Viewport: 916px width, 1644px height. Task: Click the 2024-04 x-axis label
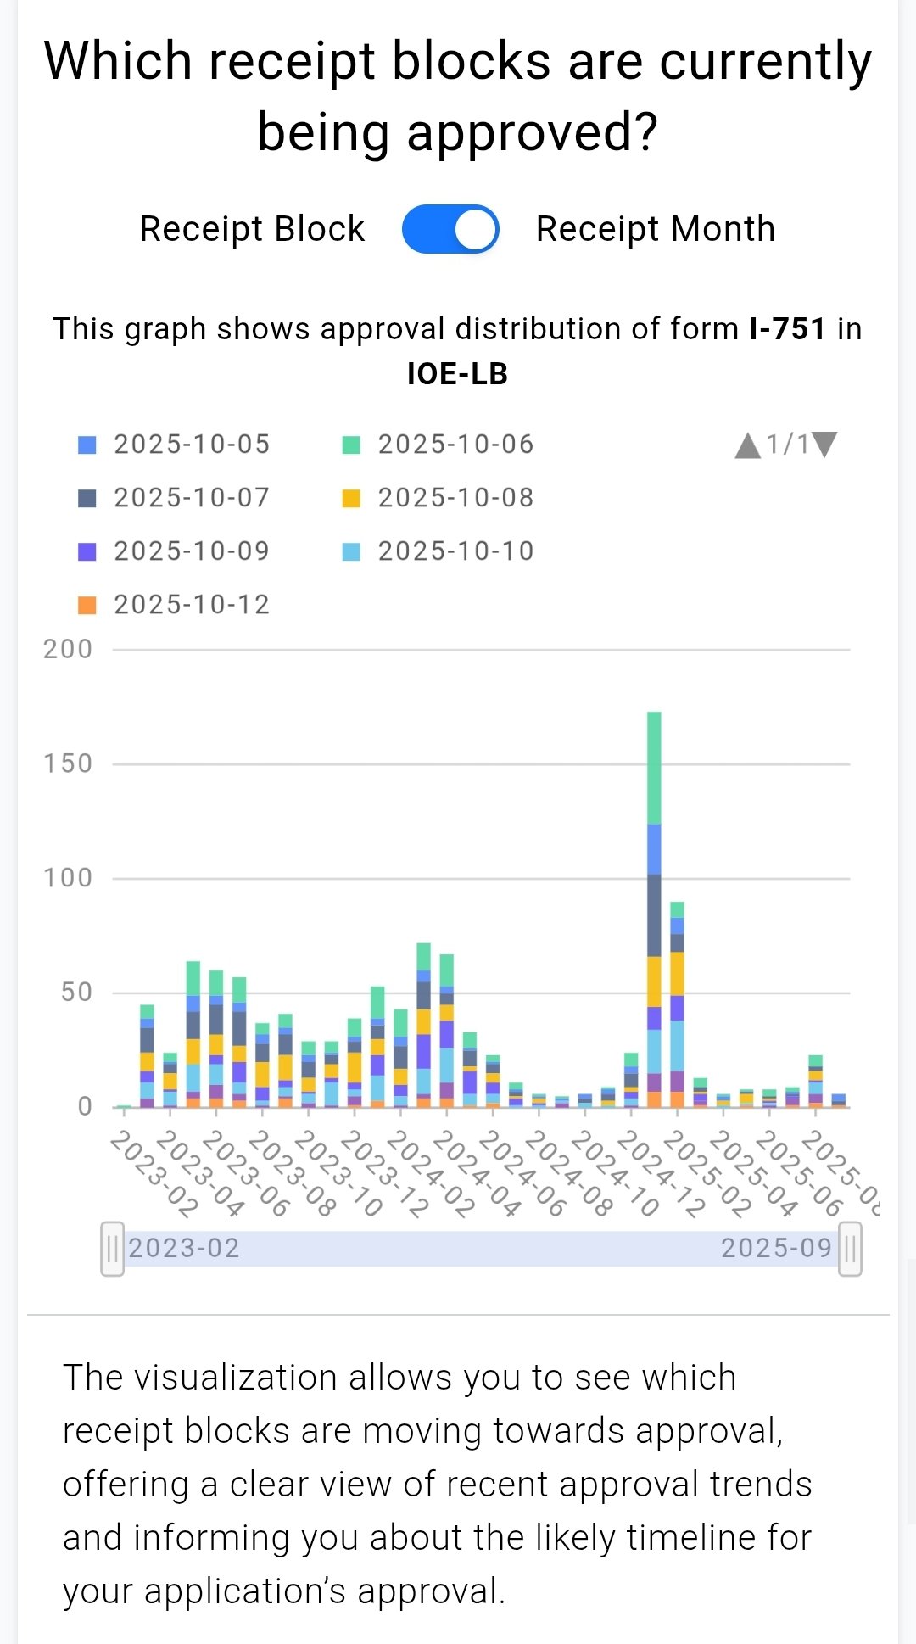[476, 1174]
